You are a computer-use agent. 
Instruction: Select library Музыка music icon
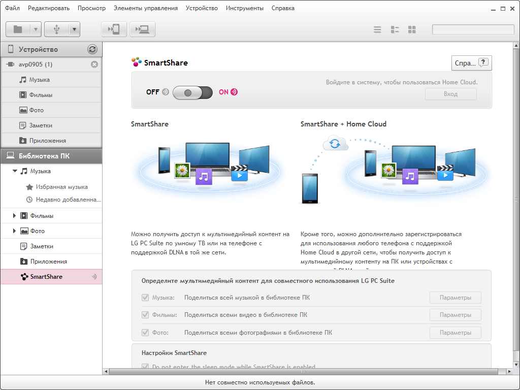pos(24,171)
